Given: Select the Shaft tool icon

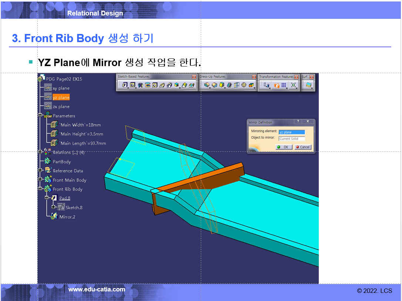Looking at the screenshot, I should click(140, 85).
